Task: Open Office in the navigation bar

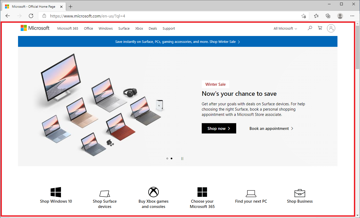Action: click(89, 28)
